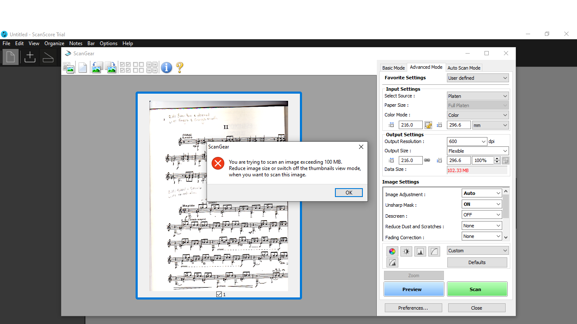Click the deselect all frames icon
The height and width of the screenshot is (324, 577).
139,67
